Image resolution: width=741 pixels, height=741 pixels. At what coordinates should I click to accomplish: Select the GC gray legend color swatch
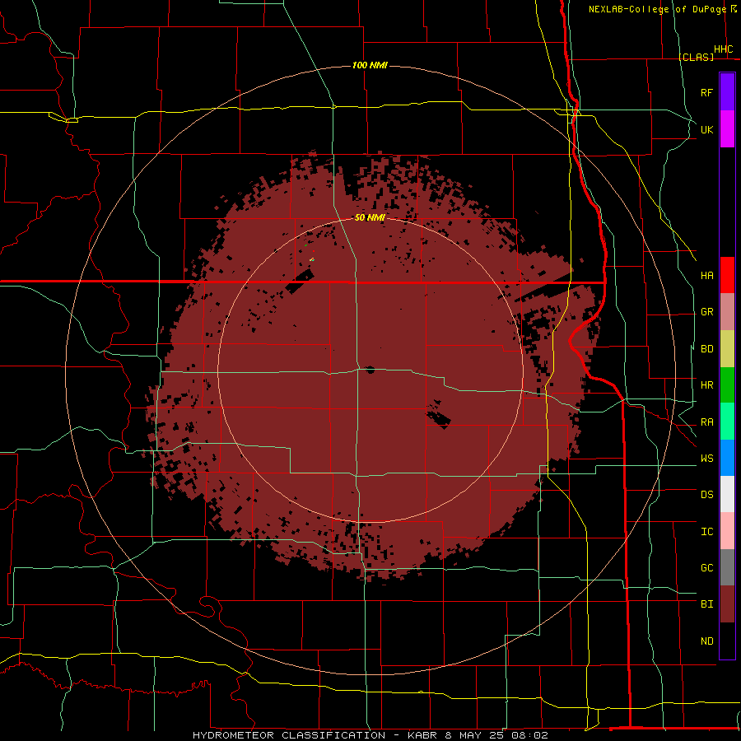[727, 567]
